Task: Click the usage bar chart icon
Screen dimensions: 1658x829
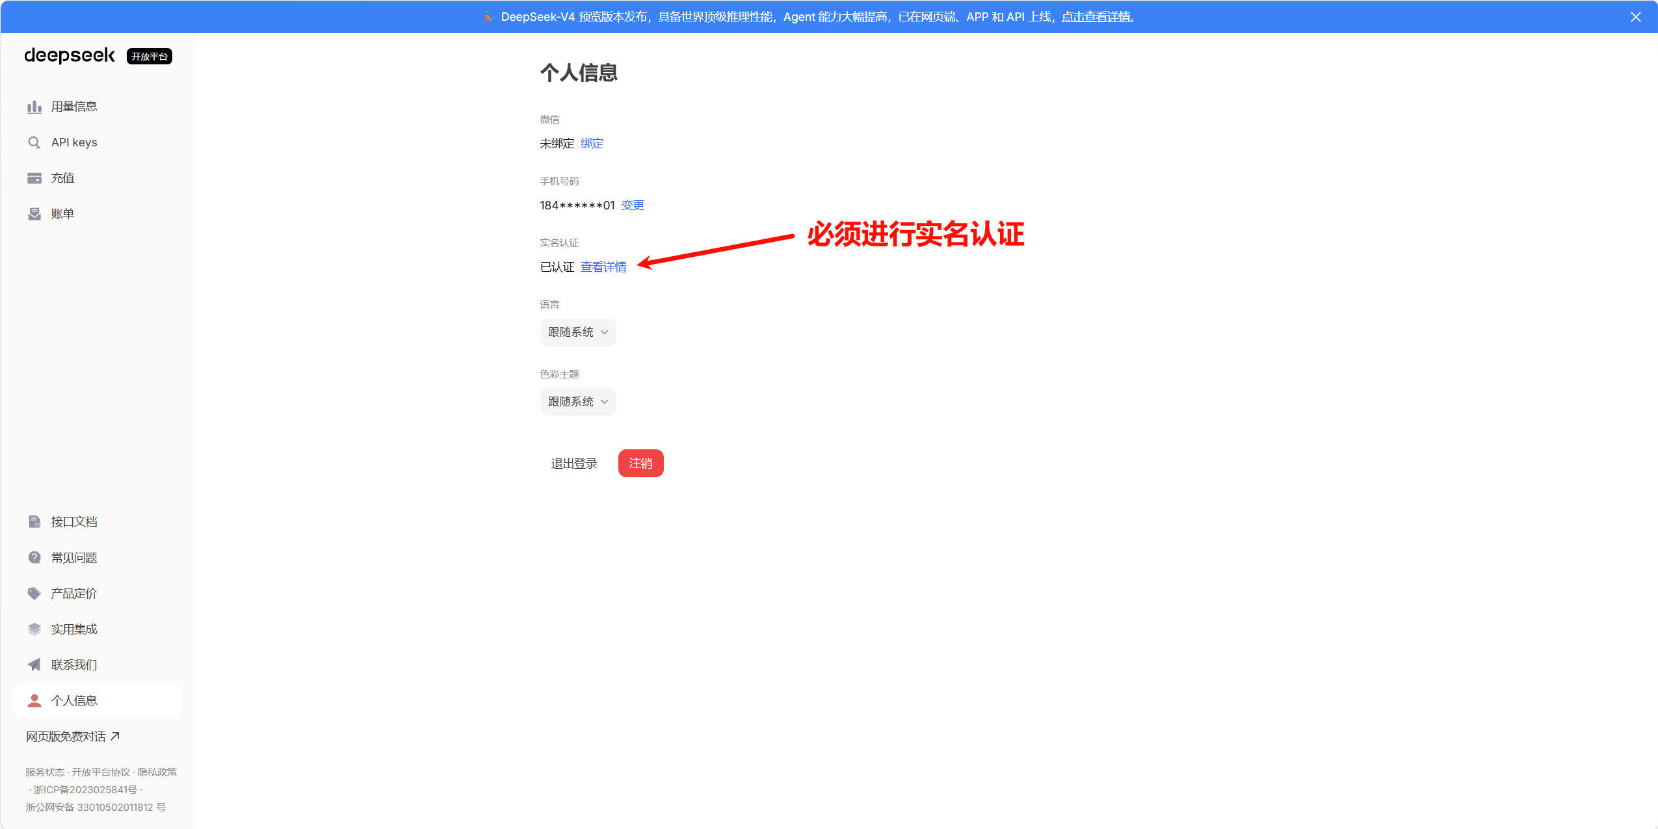Action: pyautogui.click(x=34, y=107)
